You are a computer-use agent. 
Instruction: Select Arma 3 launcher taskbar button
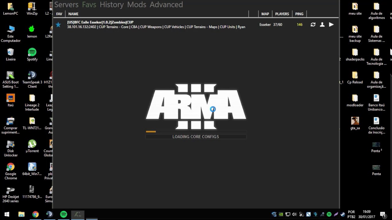78,214
